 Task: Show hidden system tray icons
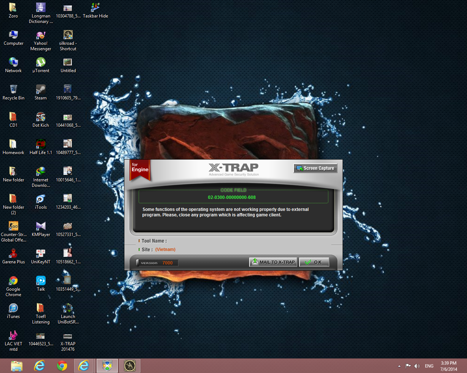click(399, 366)
